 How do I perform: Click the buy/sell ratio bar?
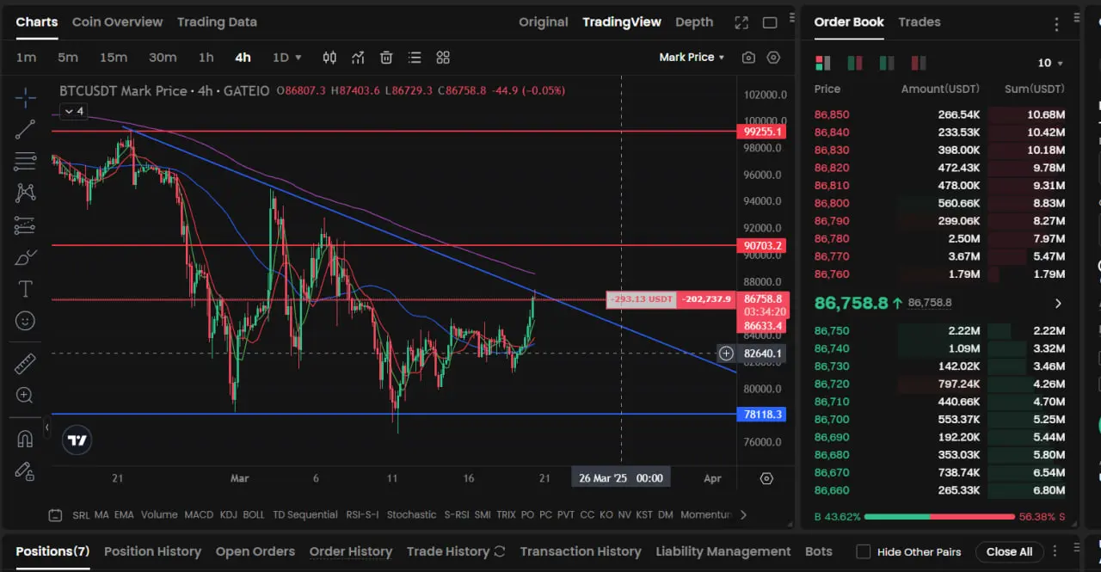[x=939, y=517]
